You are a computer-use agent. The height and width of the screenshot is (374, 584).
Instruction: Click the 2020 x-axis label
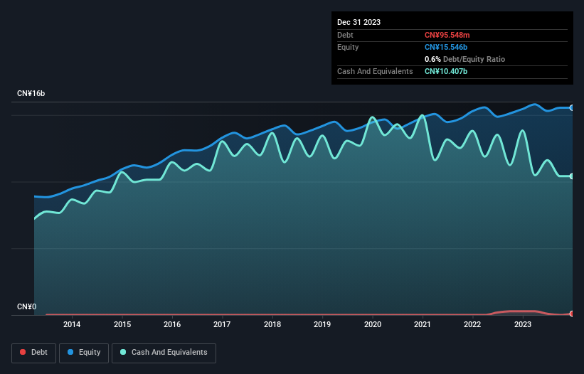click(373, 324)
